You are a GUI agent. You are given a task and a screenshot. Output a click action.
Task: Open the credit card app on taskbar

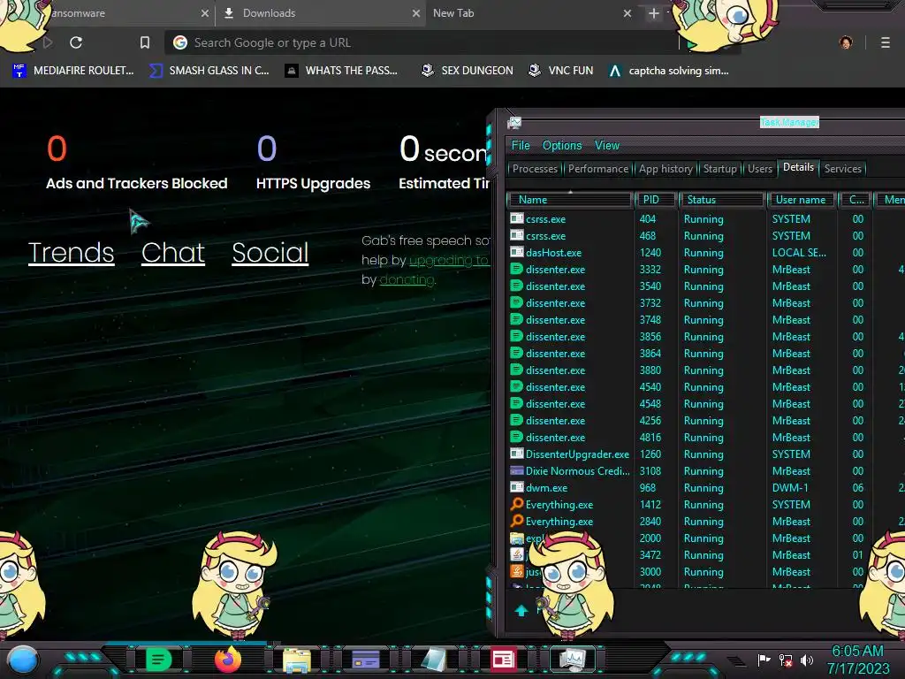tap(365, 660)
